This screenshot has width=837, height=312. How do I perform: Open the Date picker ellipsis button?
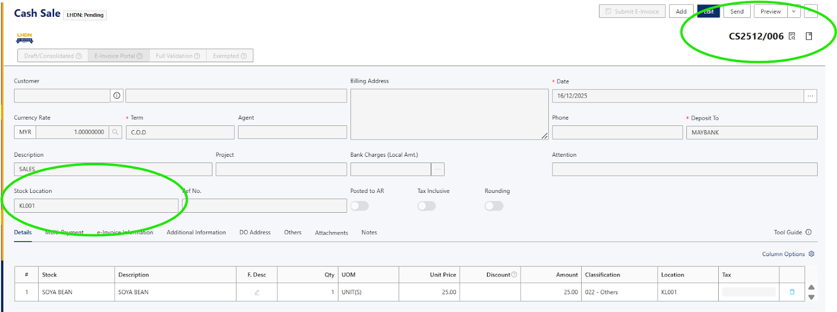pyautogui.click(x=810, y=96)
